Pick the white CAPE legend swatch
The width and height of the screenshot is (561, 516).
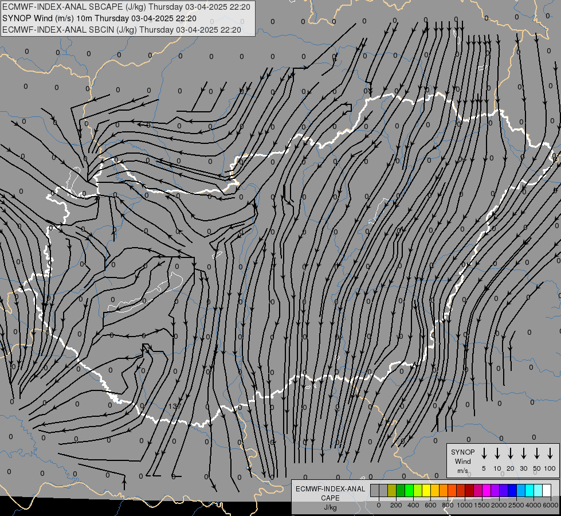coord(547,490)
